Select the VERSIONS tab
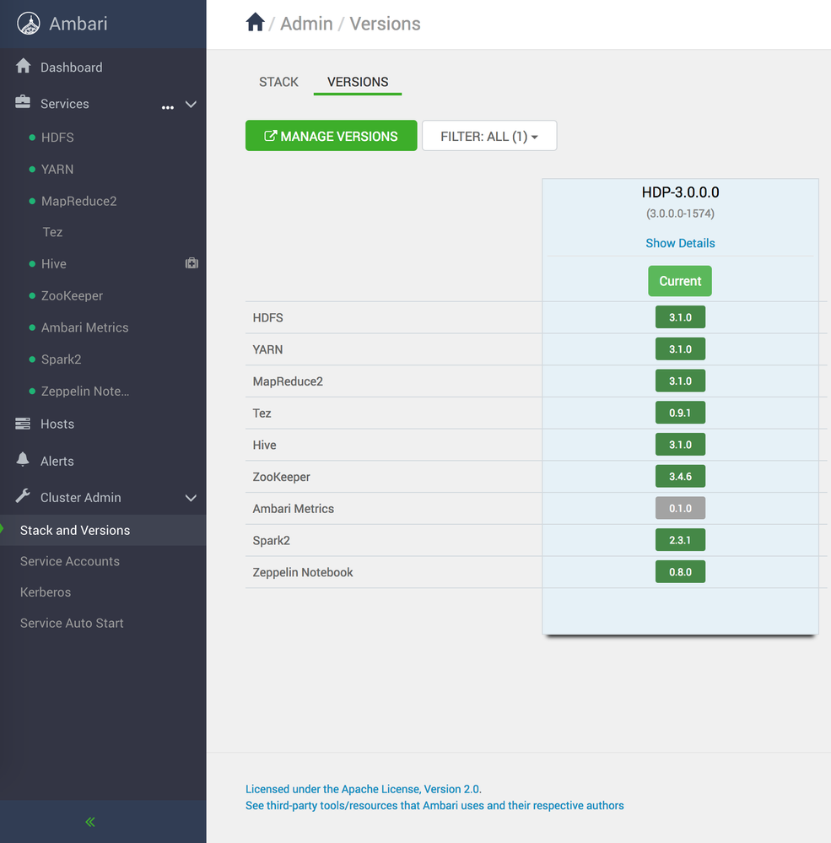The width and height of the screenshot is (831, 843). tap(357, 82)
